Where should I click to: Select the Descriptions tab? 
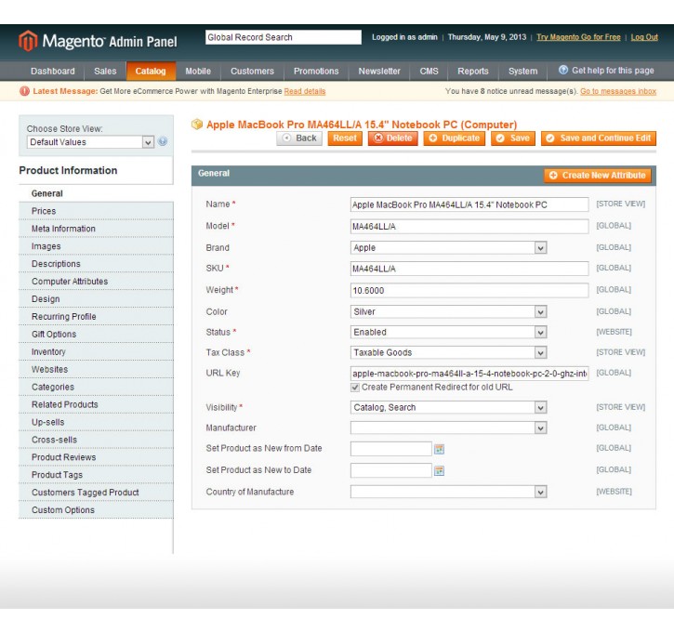tap(96, 264)
